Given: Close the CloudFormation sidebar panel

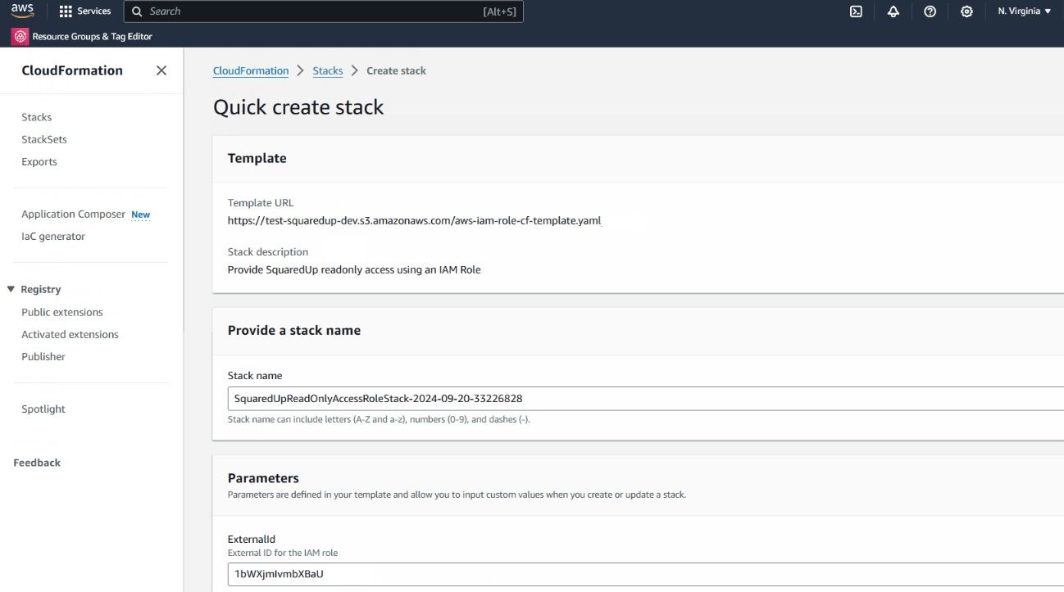Looking at the screenshot, I should (161, 70).
